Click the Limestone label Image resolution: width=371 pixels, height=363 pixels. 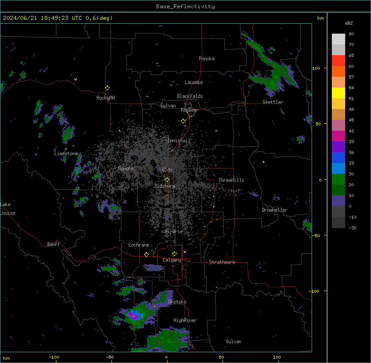tap(66, 153)
